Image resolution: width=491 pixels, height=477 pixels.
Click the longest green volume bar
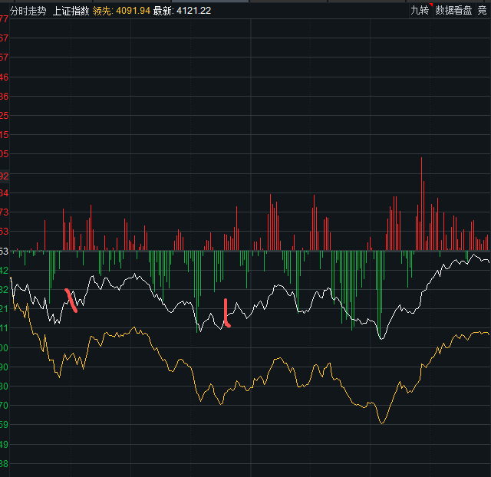pos(379,294)
